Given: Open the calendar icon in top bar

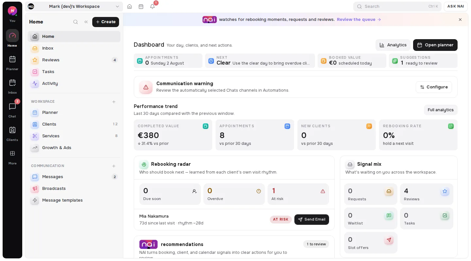Looking at the screenshot, I should click(141, 7).
